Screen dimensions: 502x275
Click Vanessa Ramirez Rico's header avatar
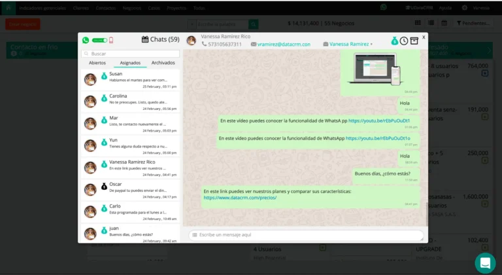click(191, 41)
